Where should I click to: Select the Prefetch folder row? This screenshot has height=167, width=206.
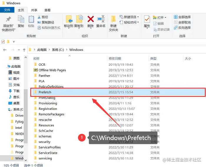click(x=119, y=92)
